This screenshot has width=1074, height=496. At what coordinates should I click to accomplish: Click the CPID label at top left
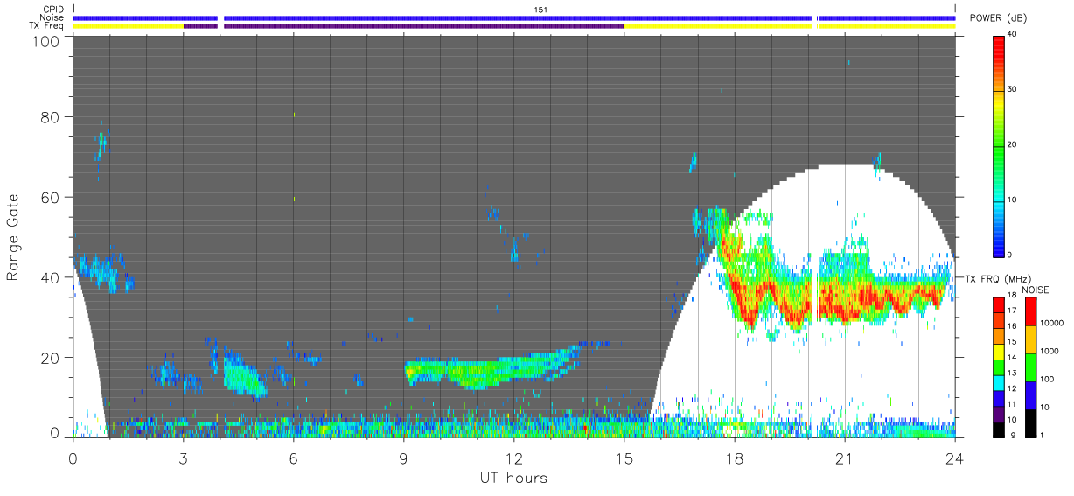click(x=53, y=9)
